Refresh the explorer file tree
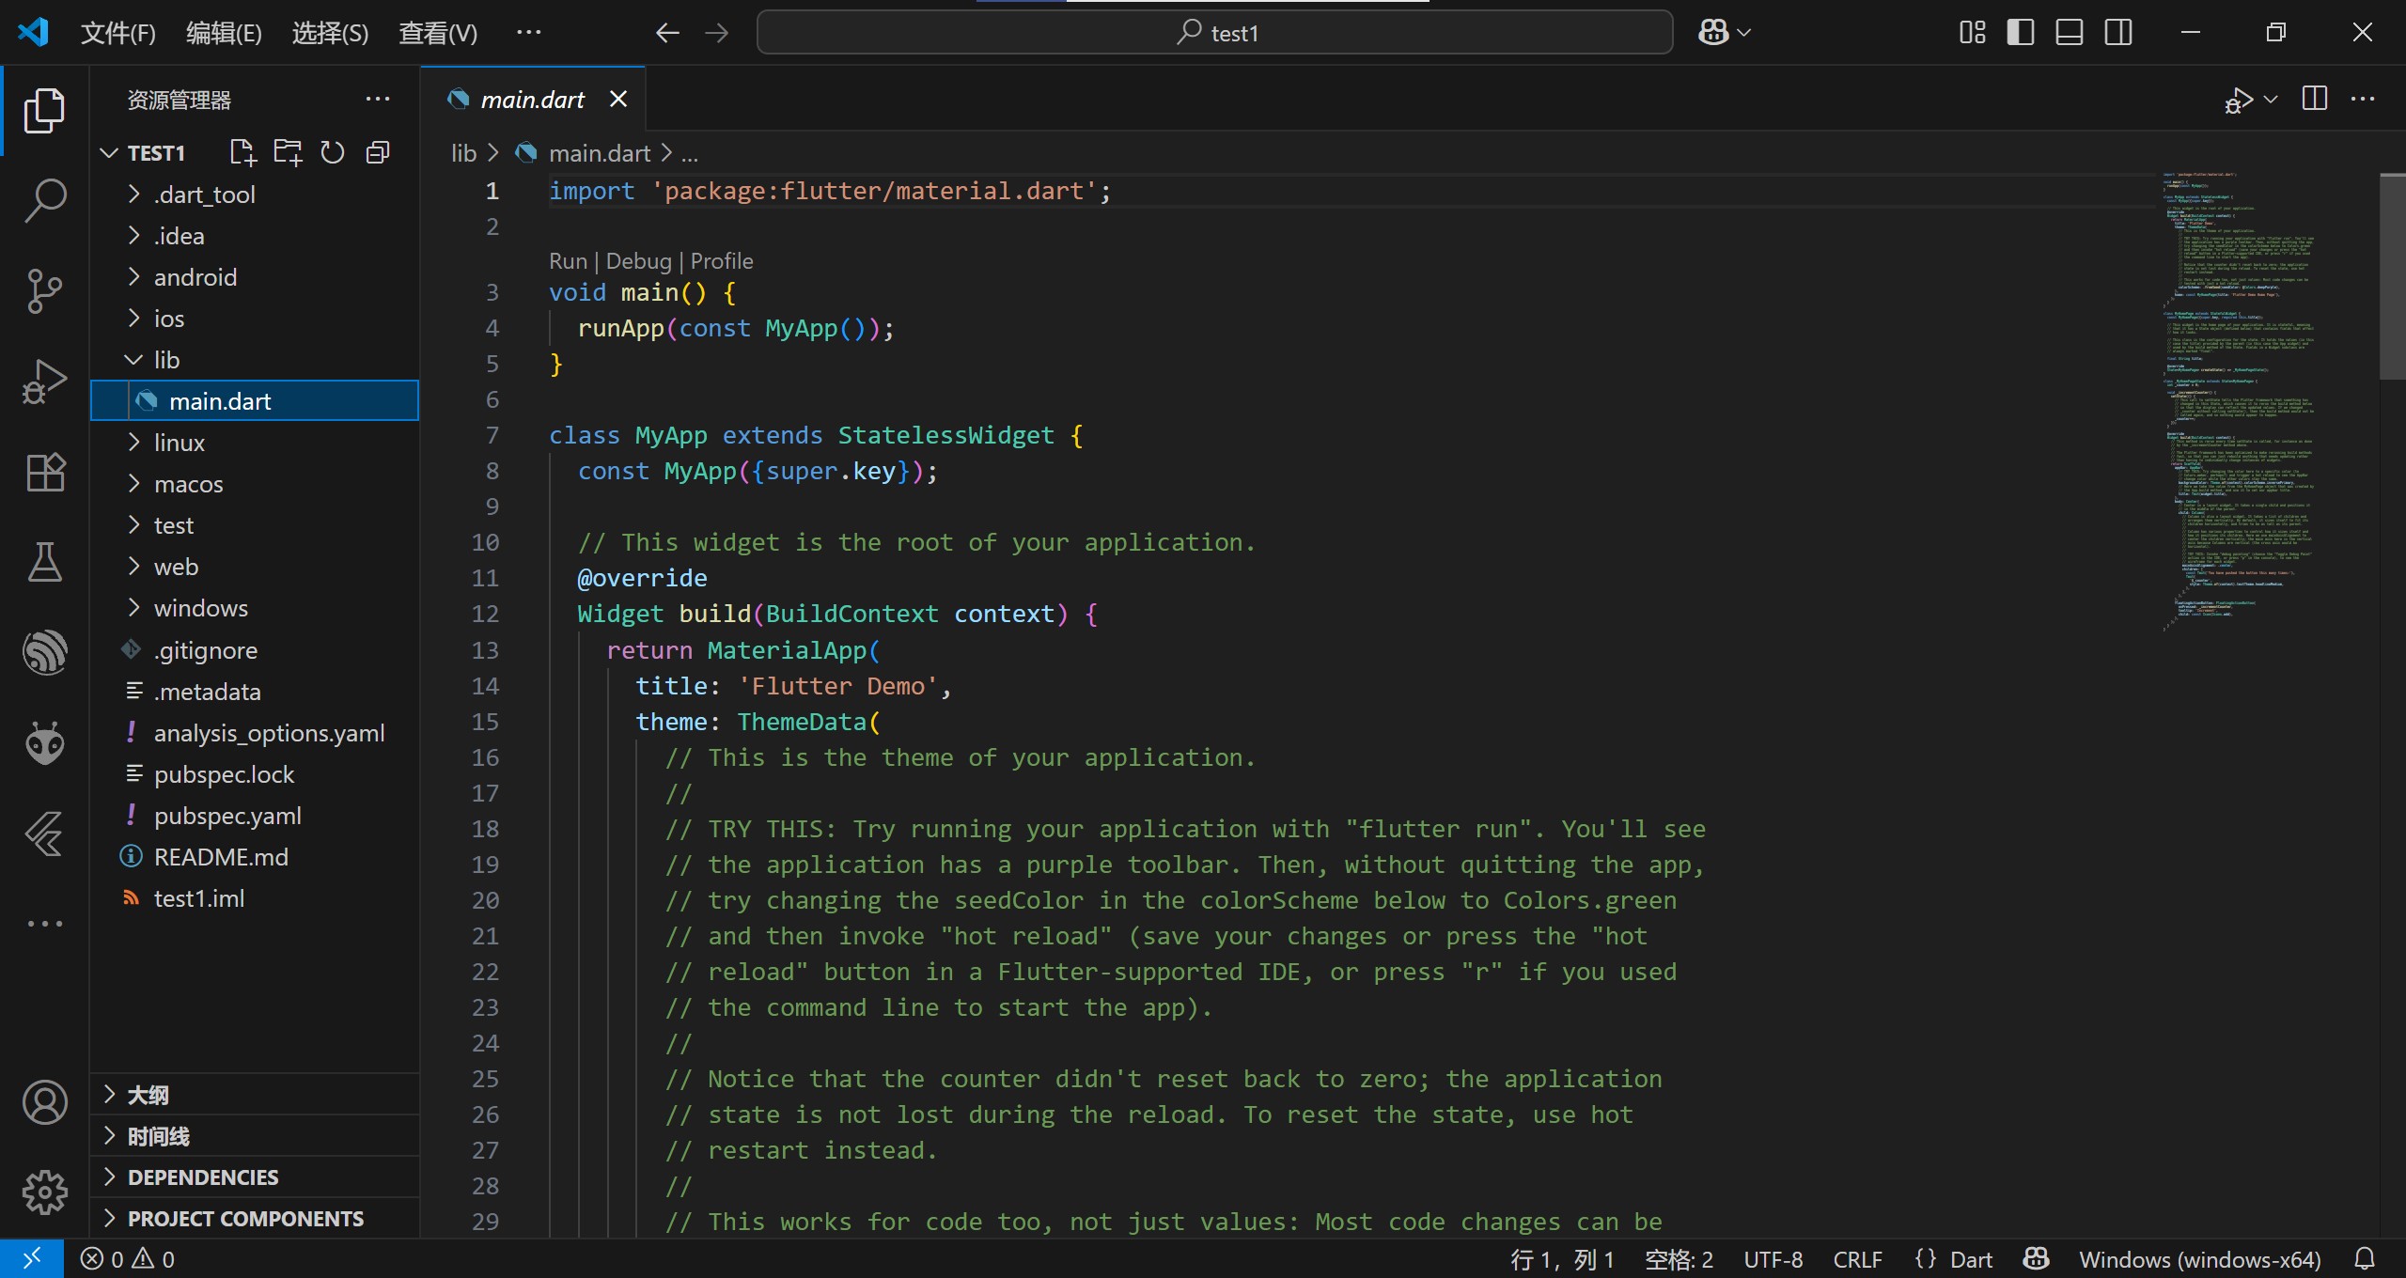The image size is (2406, 1278). 333,152
